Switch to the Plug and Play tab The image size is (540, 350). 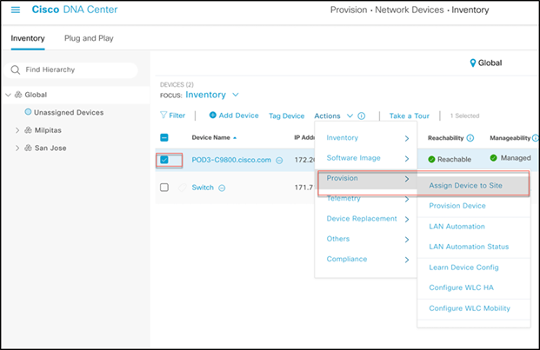[x=89, y=38]
